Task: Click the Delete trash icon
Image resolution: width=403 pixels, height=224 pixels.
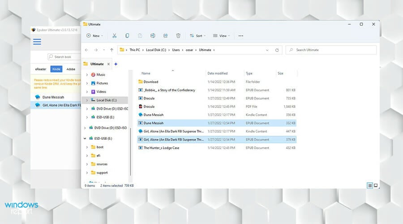Action: (x=178, y=36)
